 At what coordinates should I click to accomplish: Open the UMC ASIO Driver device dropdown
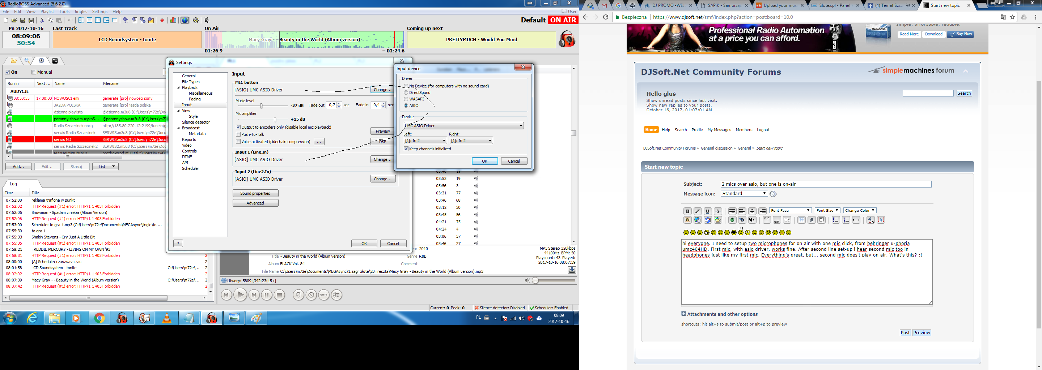pyautogui.click(x=463, y=126)
